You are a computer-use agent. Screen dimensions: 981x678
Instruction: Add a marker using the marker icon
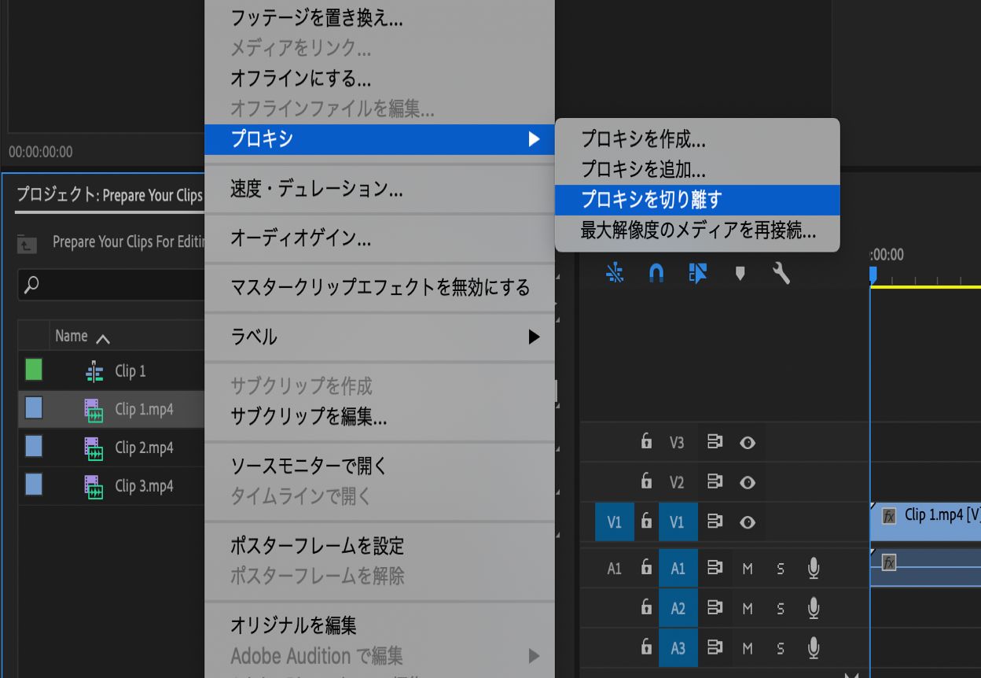pos(739,275)
